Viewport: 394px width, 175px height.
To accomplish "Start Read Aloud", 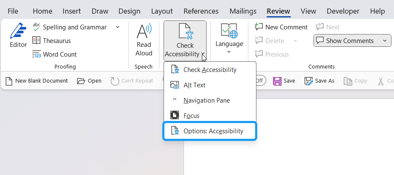I will [144, 40].
